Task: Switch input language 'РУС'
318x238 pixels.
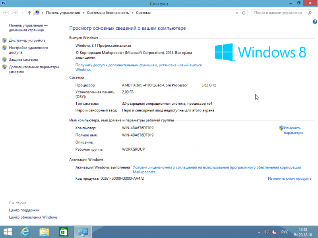Action: pyautogui.click(x=285, y=232)
